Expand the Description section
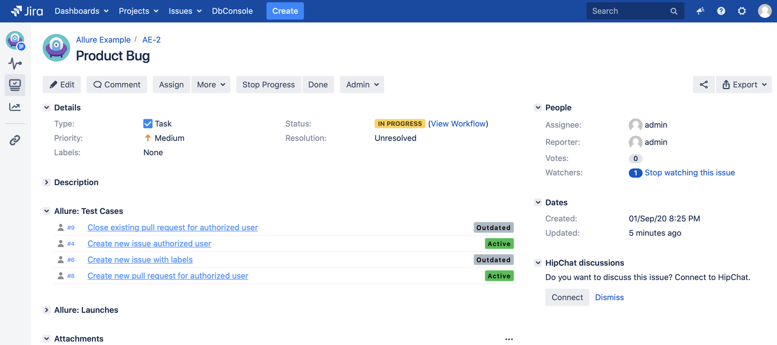Image resolution: width=777 pixels, height=345 pixels. (46, 182)
